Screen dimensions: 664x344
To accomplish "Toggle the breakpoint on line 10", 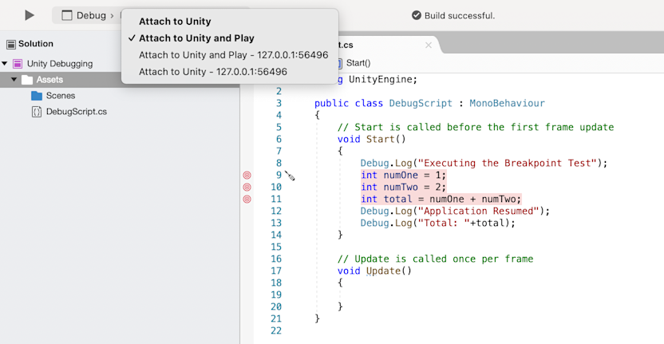I will (247, 187).
